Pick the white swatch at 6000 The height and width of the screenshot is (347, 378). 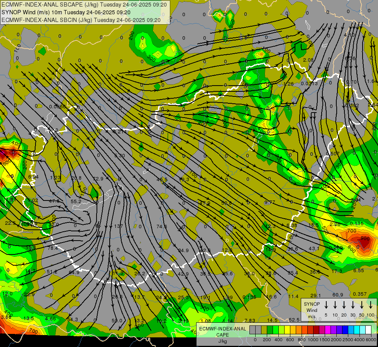pos(368,330)
